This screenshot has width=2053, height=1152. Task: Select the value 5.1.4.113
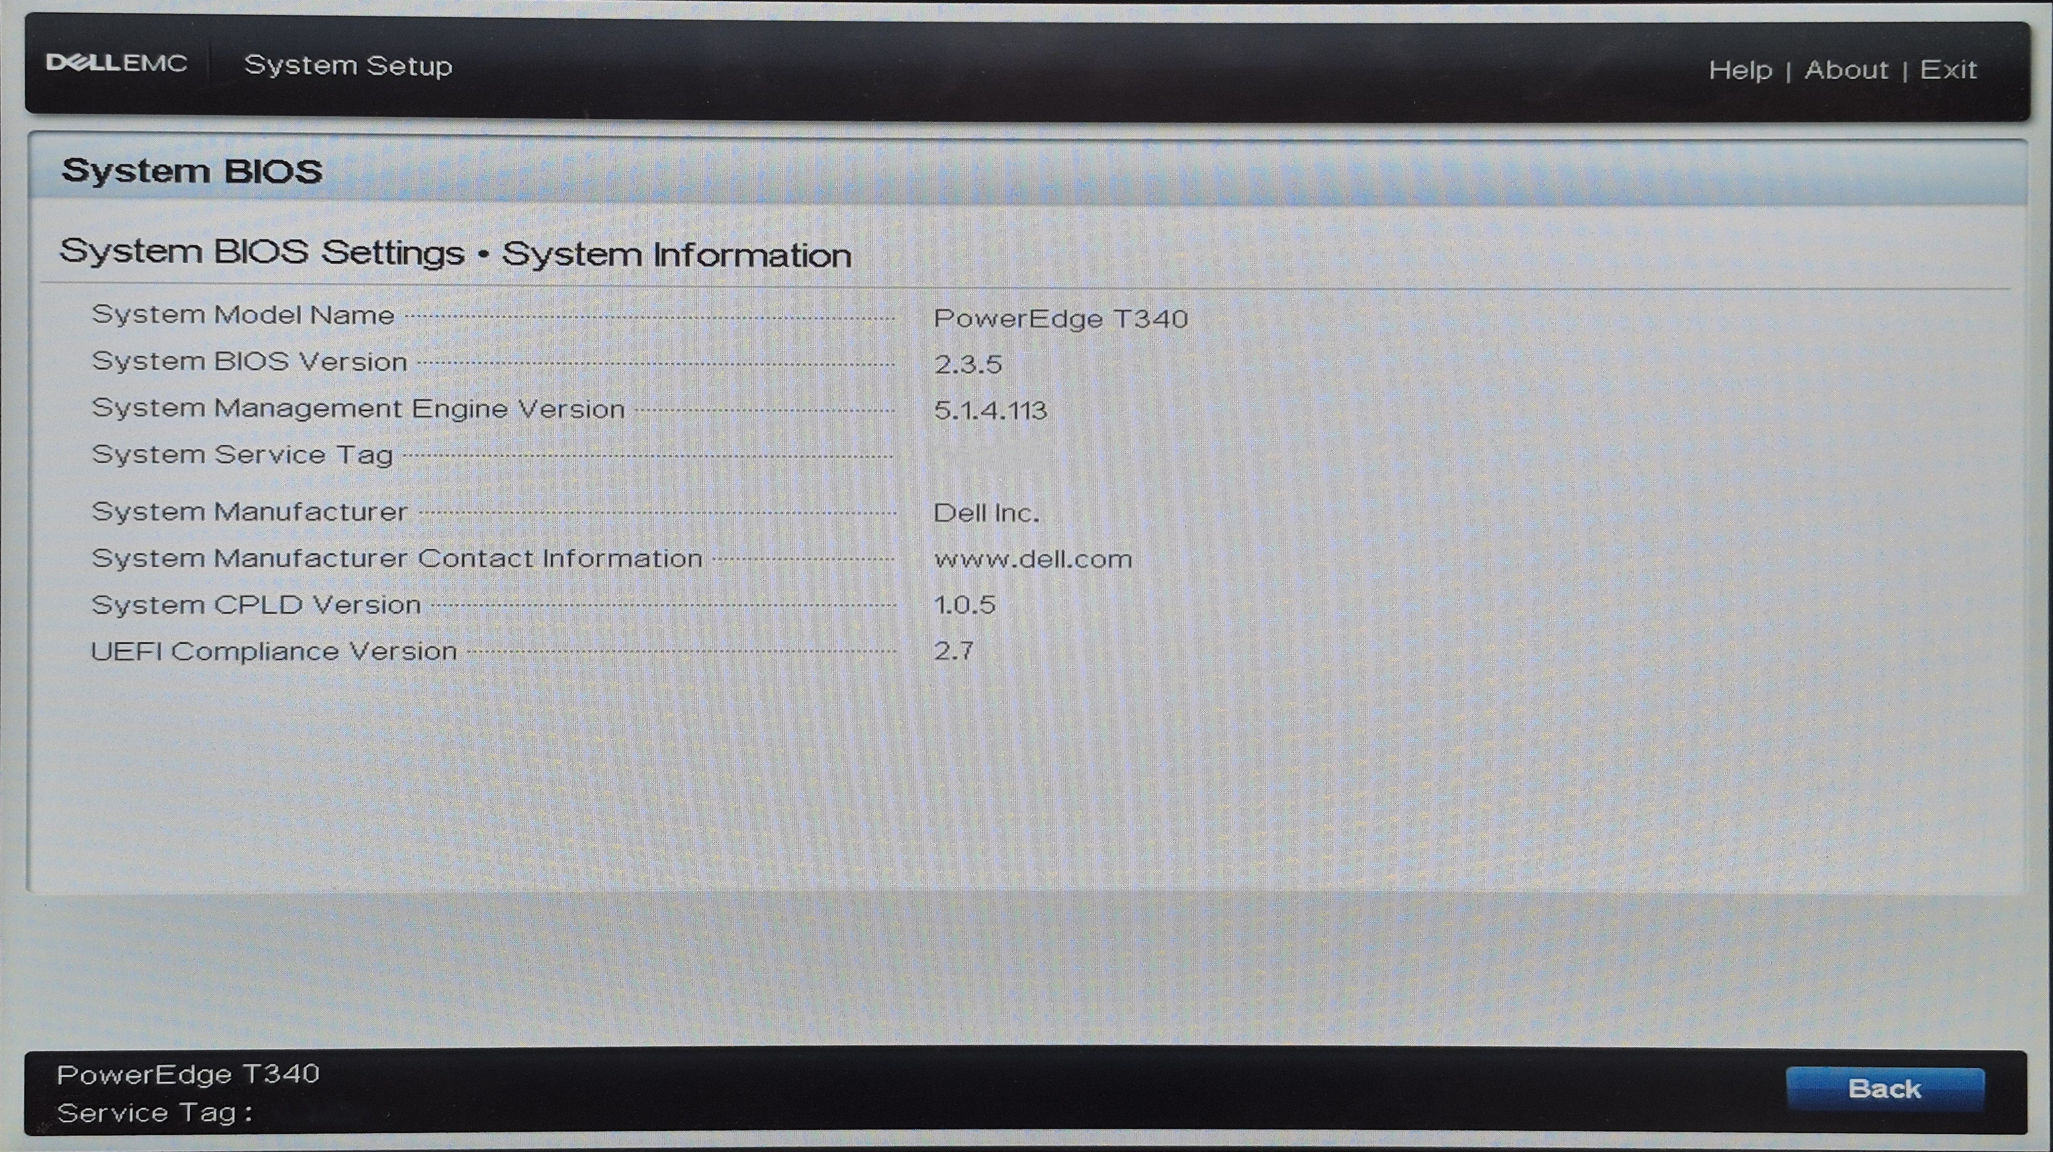tap(990, 411)
